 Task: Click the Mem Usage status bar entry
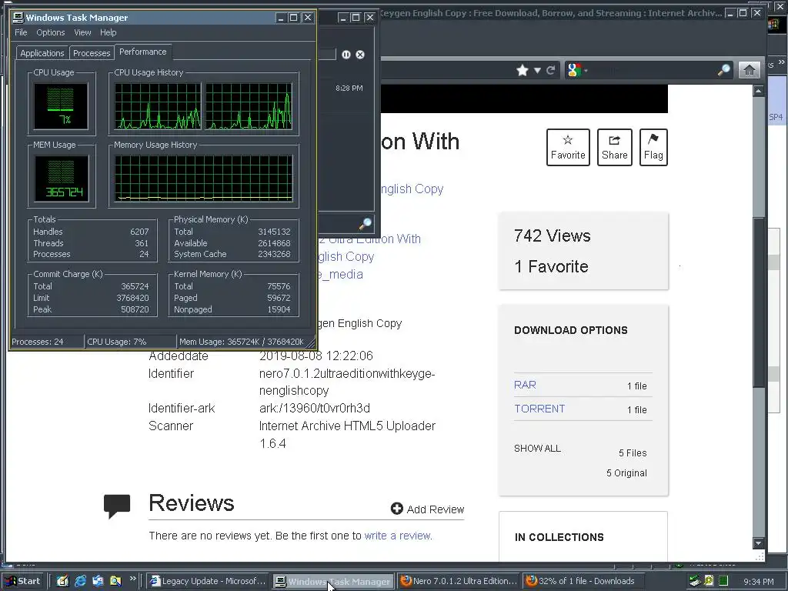[x=242, y=342]
